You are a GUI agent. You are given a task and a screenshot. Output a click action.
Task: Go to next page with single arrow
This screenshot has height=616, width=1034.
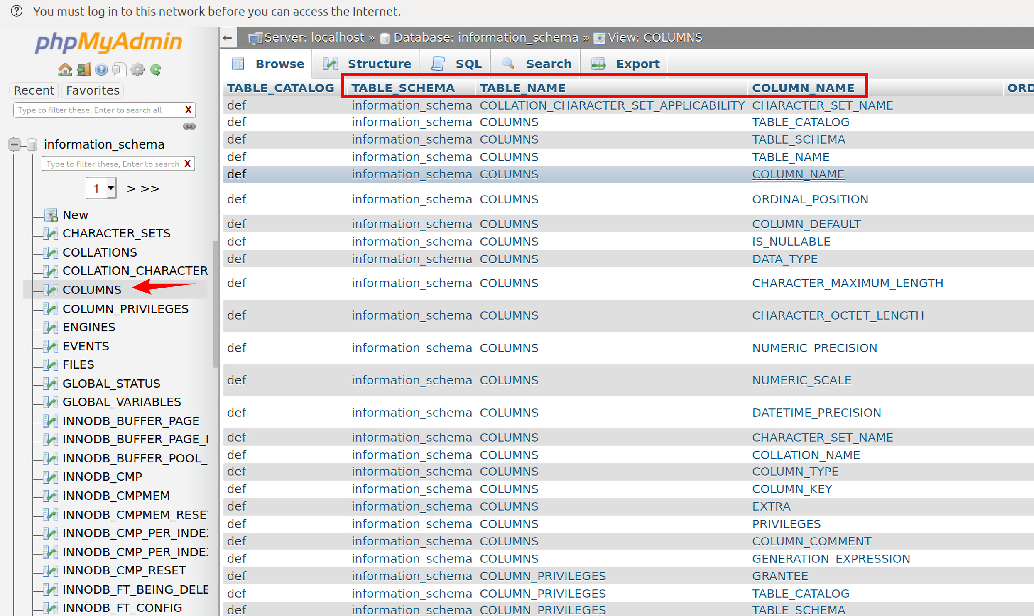click(131, 189)
